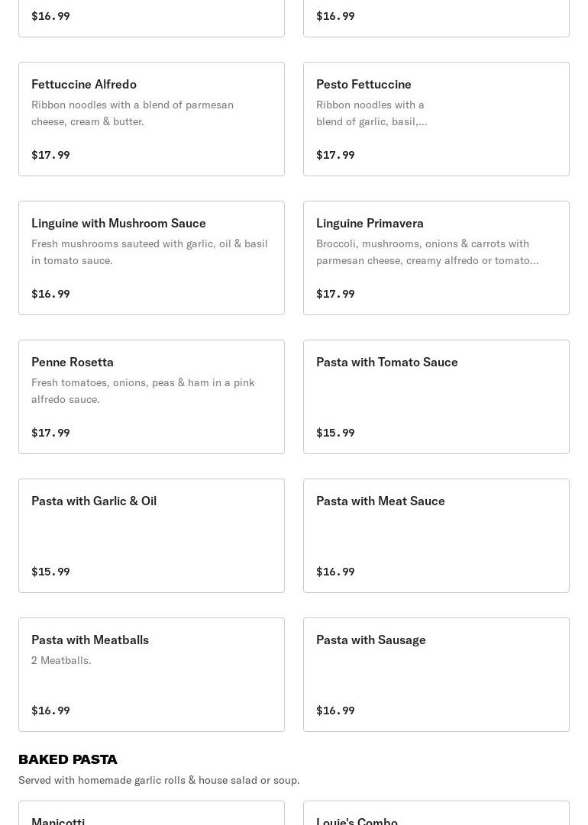Click the garlic rolls and salad description
Screen dimensions: 588x825
[x=159, y=780]
